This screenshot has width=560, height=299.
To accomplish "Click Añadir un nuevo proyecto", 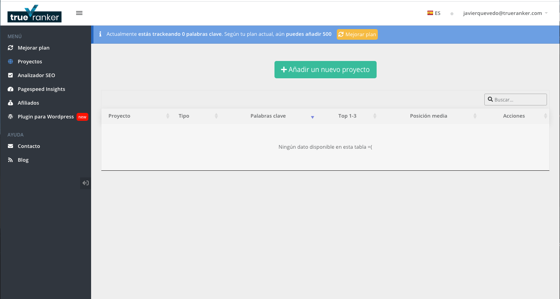I will (325, 69).
